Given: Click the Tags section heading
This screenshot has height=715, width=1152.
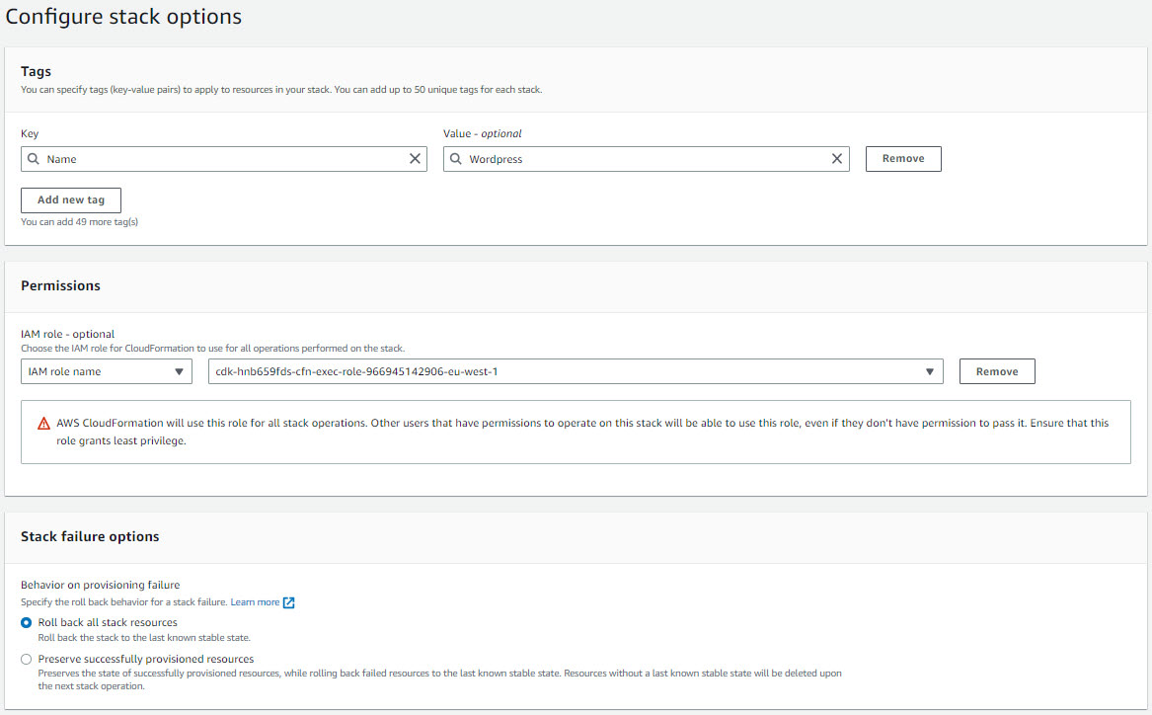Looking at the screenshot, I should point(36,71).
